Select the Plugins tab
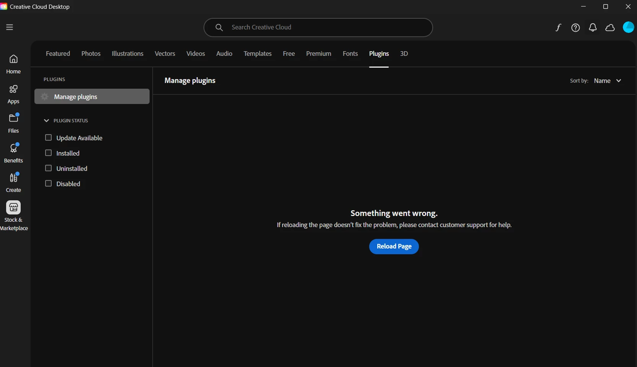This screenshot has height=367, width=637. [379, 54]
